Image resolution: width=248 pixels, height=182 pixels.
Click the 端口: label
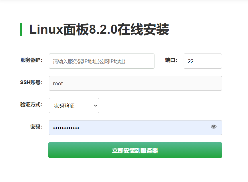tap(171, 60)
